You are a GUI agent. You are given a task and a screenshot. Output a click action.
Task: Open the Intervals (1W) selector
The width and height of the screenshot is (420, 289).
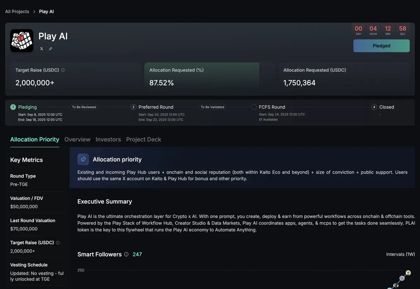click(x=400, y=254)
